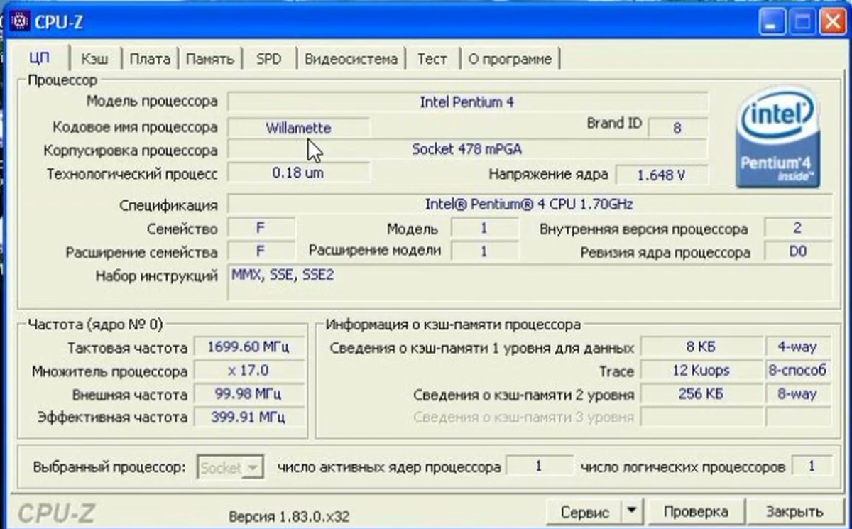The height and width of the screenshot is (529, 852).
Task: Close the CPU-Z window
Action: point(831,22)
